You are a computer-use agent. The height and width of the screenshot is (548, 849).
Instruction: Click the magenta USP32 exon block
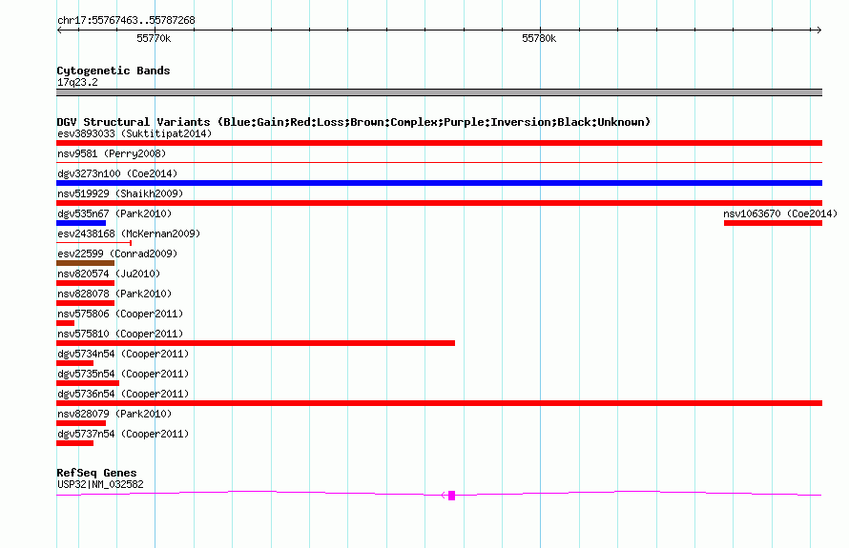tap(451, 496)
